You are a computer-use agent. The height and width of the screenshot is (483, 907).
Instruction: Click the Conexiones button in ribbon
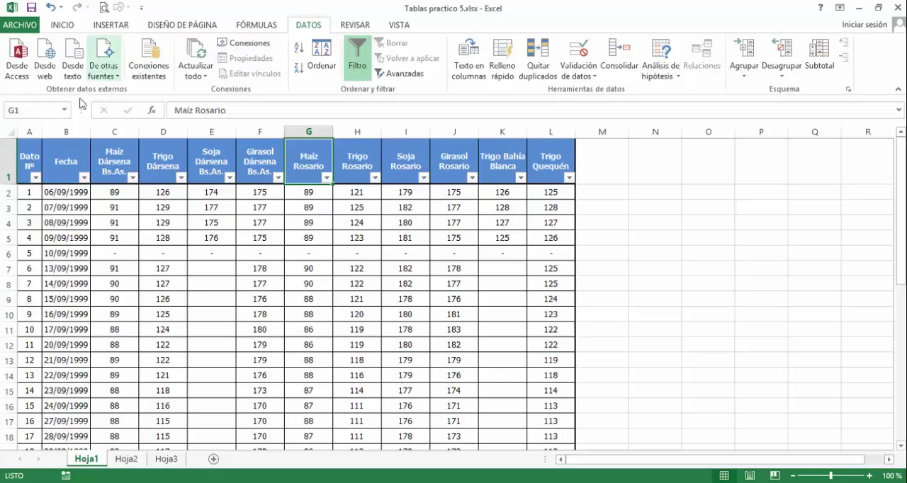coord(243,43)
